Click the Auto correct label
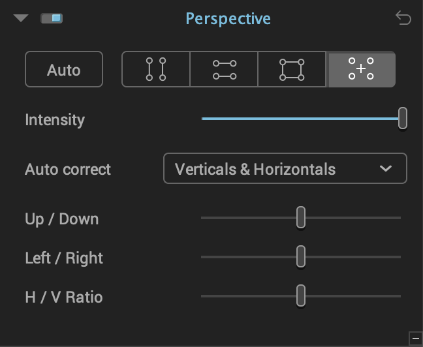 pos(68,170)
